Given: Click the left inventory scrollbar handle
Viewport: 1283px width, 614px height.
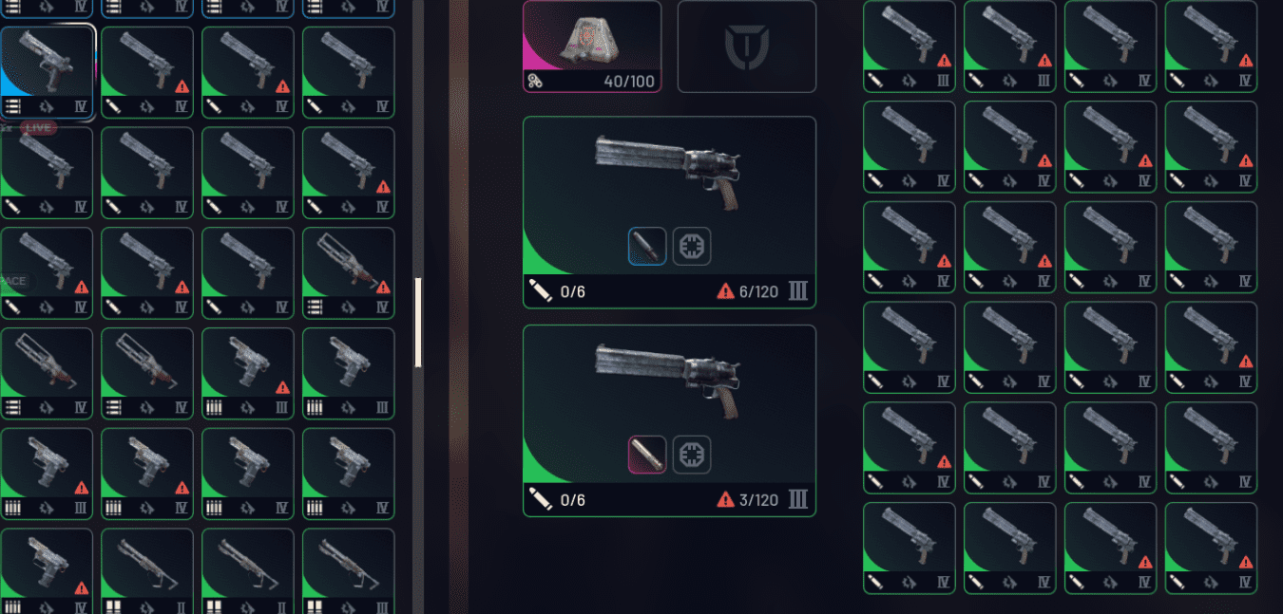Looking at the screenshot, I should pyautogui.click(x=418, y=323).
